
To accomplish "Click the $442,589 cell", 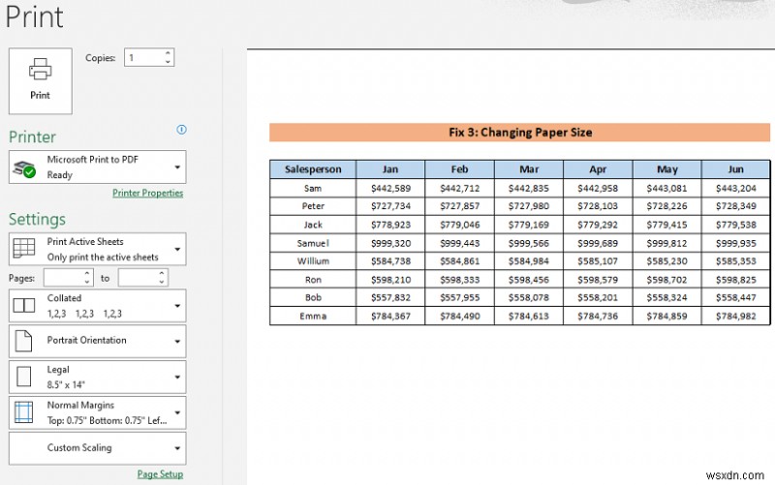I will click(x=390, y=188).
